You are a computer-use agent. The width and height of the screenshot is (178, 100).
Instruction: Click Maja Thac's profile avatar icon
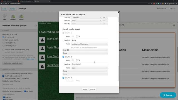coord(42,49)
